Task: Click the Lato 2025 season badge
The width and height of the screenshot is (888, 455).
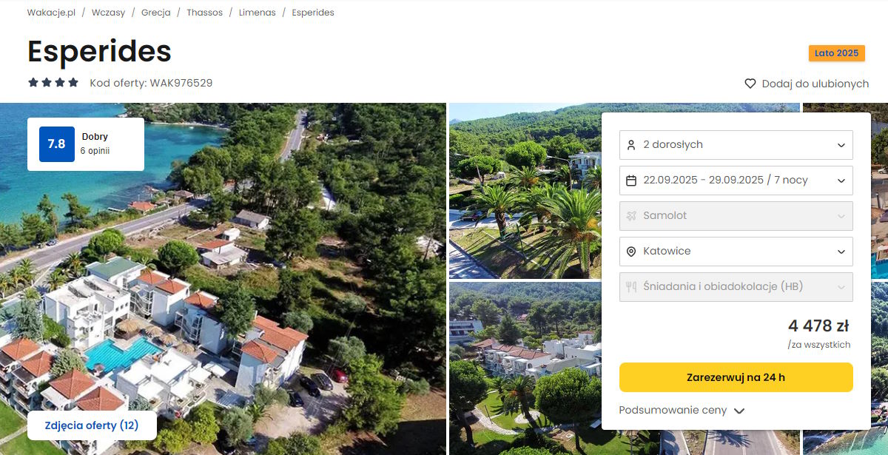Action: coord(836,53)
